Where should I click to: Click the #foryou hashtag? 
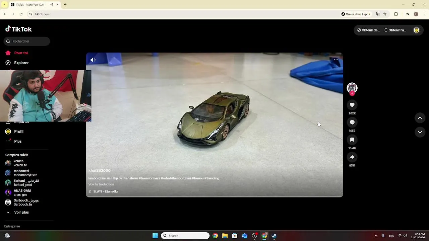[197, 178]
